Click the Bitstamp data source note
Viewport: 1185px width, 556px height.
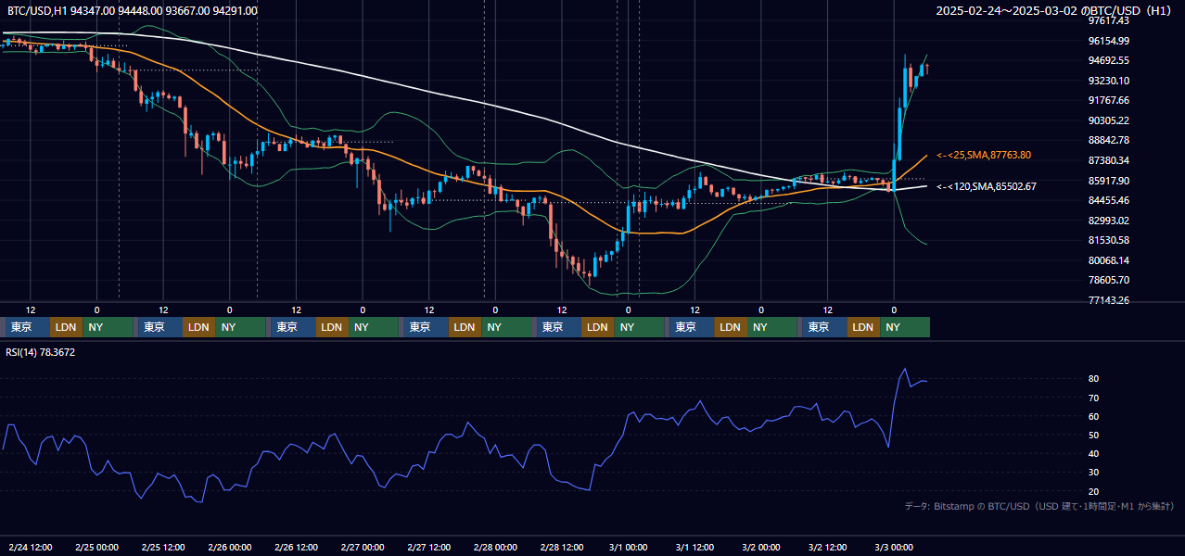(x=1039, y=506)
